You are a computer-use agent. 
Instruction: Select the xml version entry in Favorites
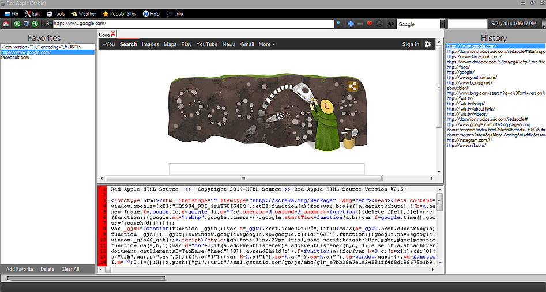(41, 47)
